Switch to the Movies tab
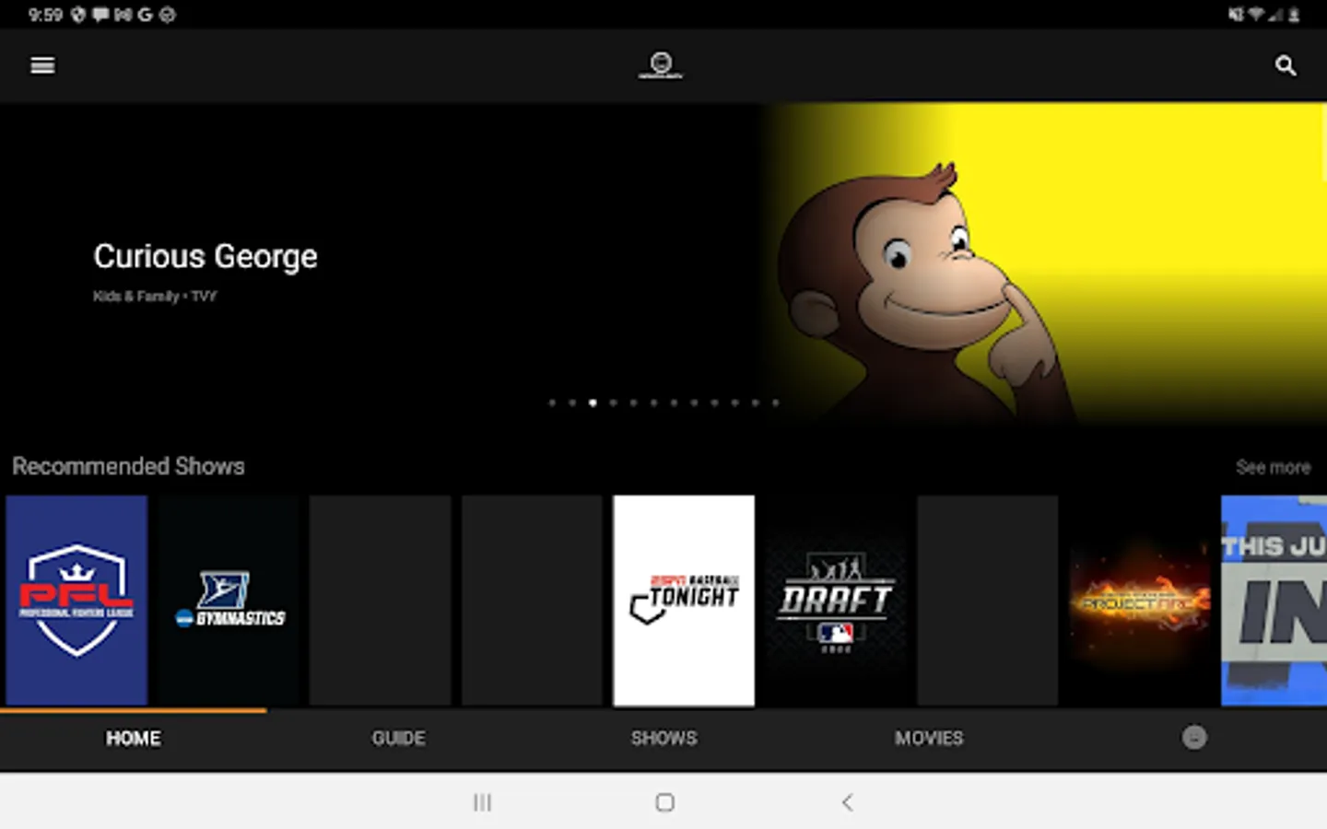Screen dimensions: 1327x829 (x=929, y=739)
